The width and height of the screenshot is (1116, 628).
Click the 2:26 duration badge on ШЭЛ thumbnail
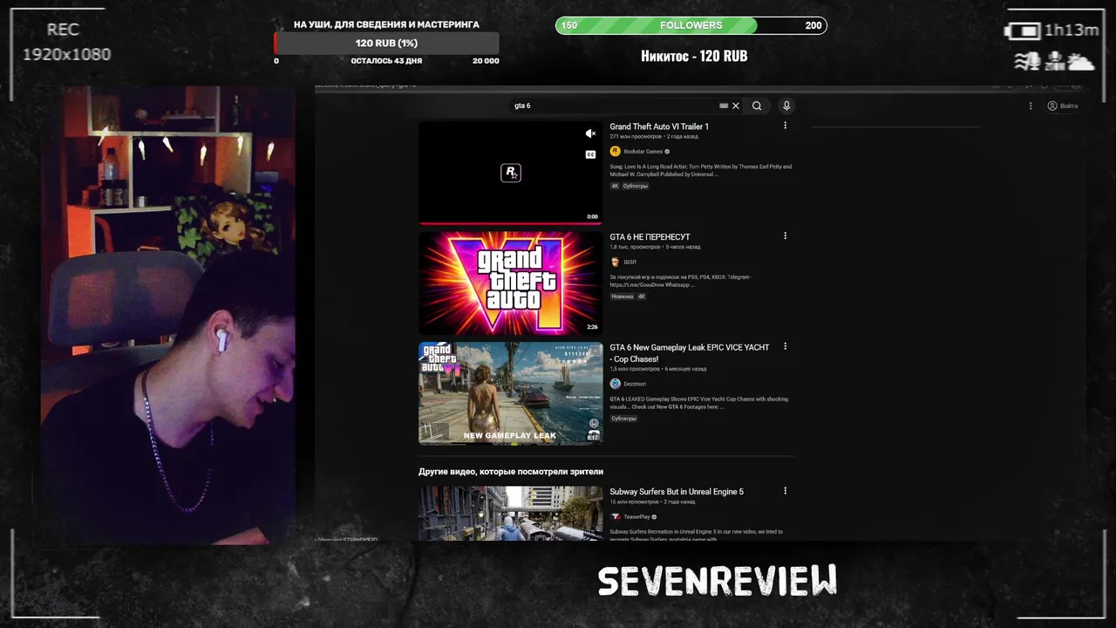click(592, 327)
